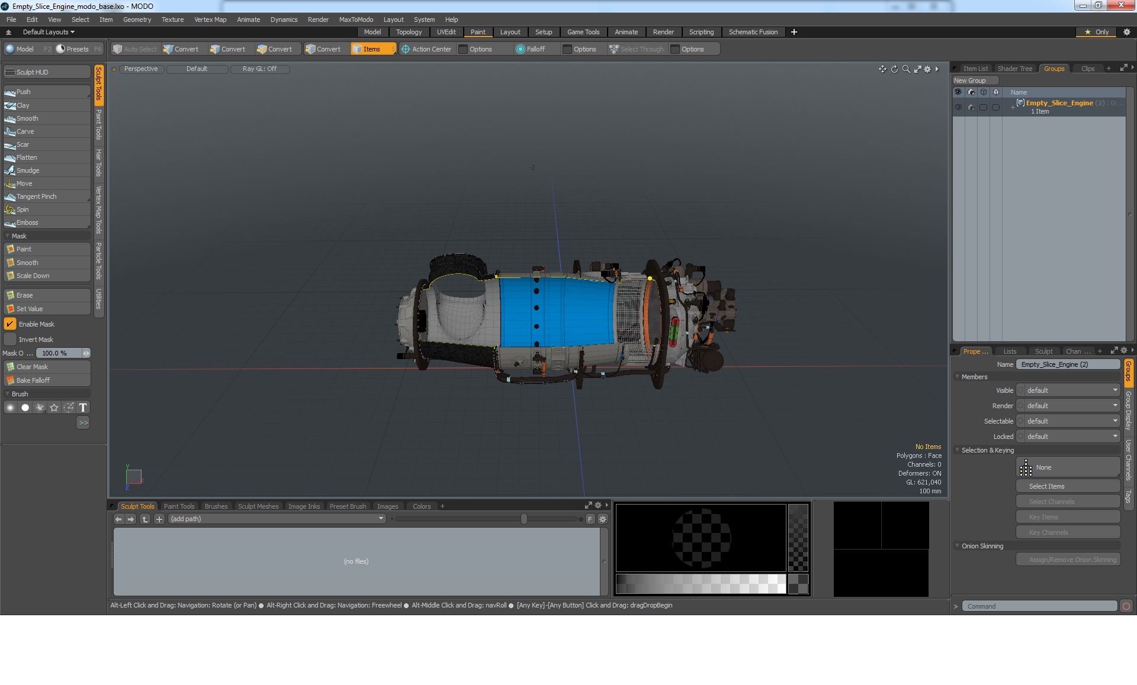This screenshot has height=685, width=1137.
Task: Switch to the UVEdit tab
Action: (x=446, y=32)
